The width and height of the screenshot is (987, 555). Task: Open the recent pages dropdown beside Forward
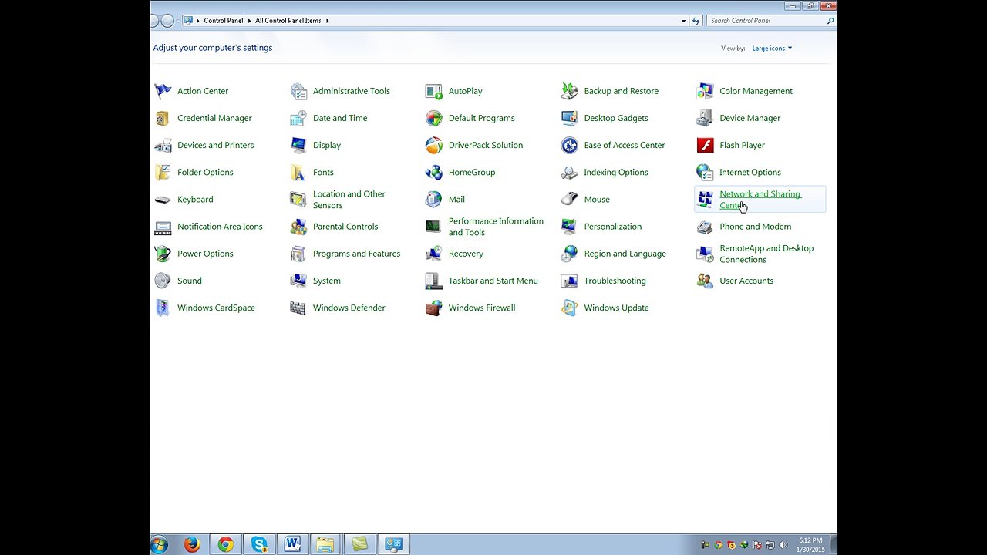[178, 21]
